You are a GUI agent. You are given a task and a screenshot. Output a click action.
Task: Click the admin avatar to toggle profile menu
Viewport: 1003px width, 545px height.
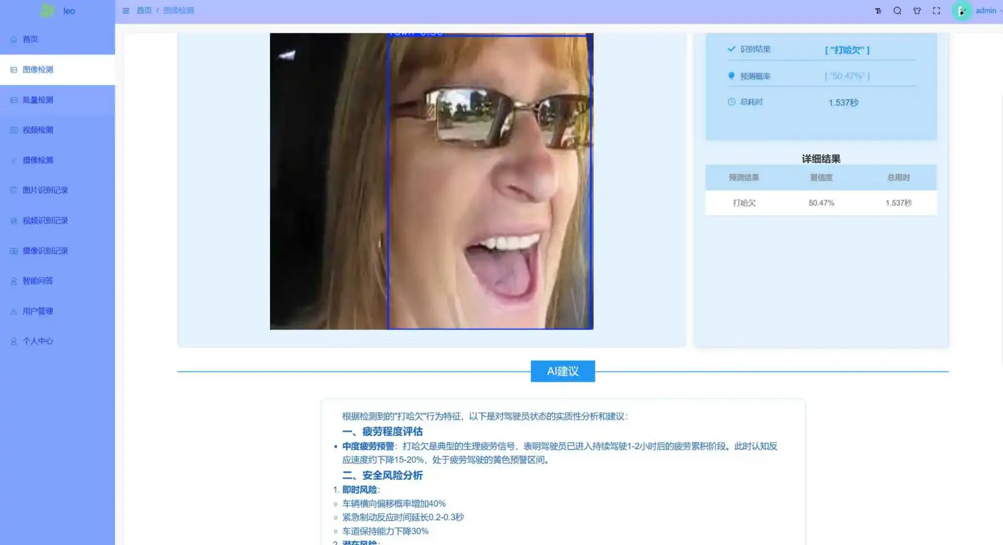pos(962,11)
